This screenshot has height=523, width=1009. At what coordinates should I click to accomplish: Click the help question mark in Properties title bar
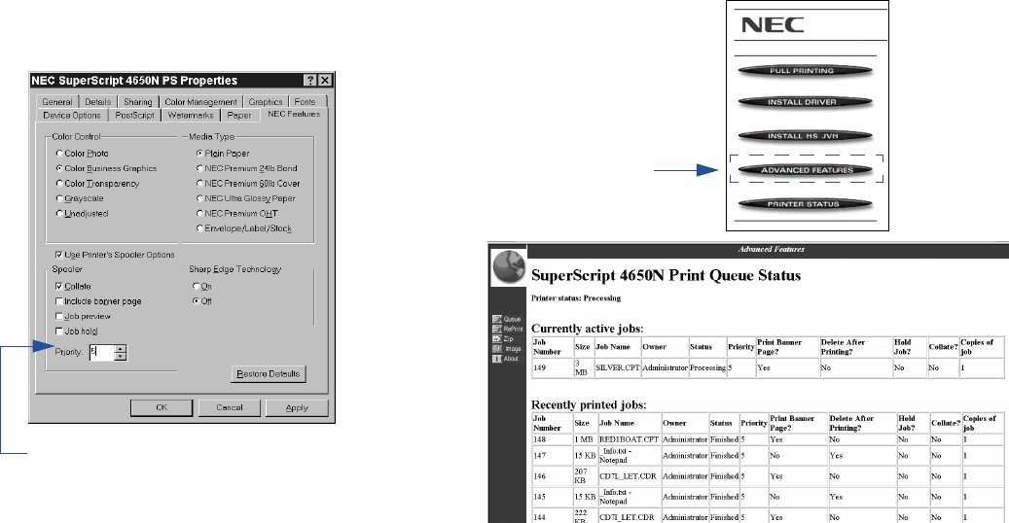pos(310,81)
